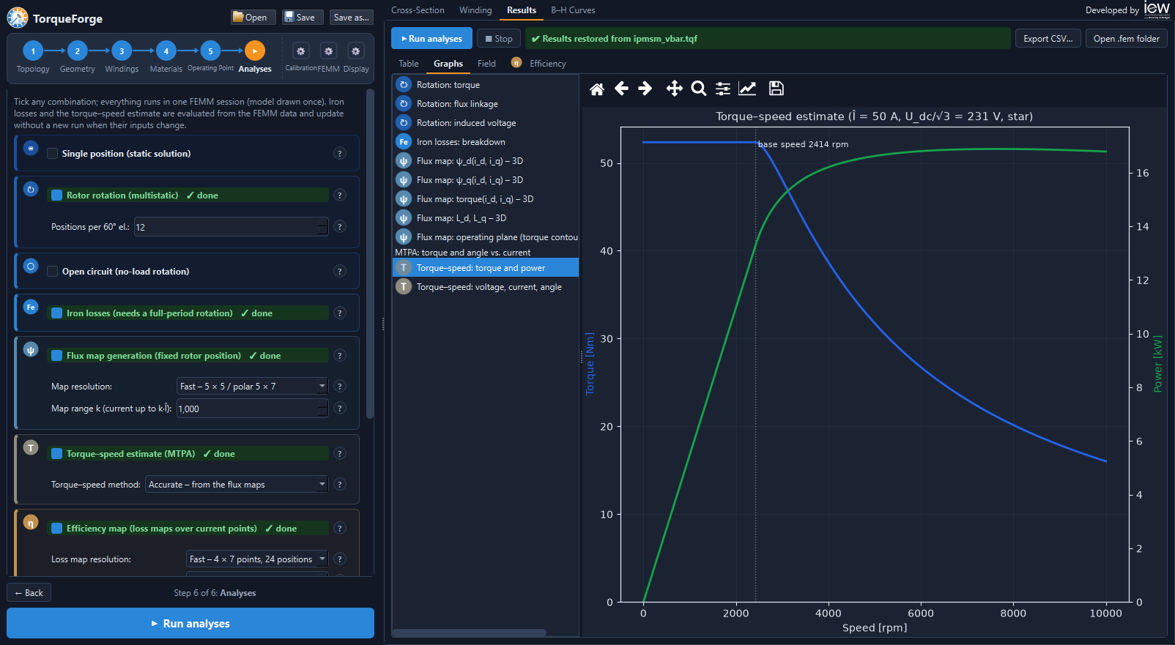1175x645 pixels.
Task: Open plot axes edit icon
Action: pos(747,89)
